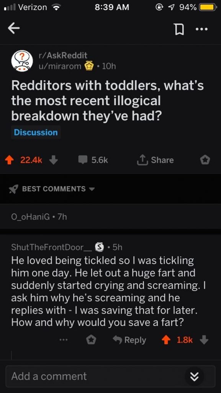The width and height of the screenshot is (221, 393).
Task: Give award to ShutTheFrontDoor__ comment
Action: 91,340
